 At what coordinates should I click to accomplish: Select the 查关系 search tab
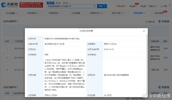[x=65, y=3]
